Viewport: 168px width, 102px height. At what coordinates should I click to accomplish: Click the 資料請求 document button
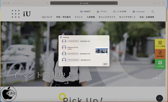click(160, 54)
